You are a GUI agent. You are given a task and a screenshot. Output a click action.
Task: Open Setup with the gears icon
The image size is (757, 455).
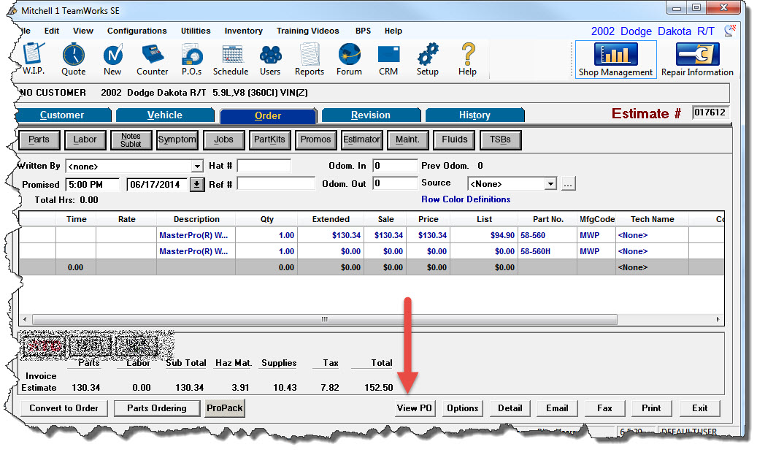(428, 59)
